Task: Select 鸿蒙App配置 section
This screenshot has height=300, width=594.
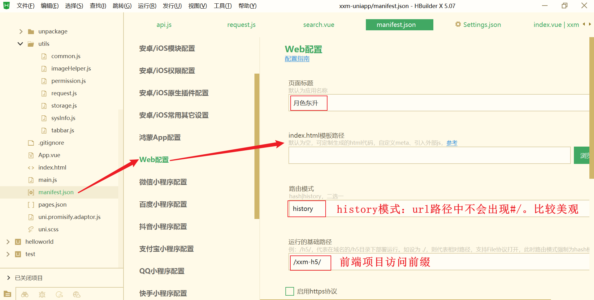Action: coord(160,138)
